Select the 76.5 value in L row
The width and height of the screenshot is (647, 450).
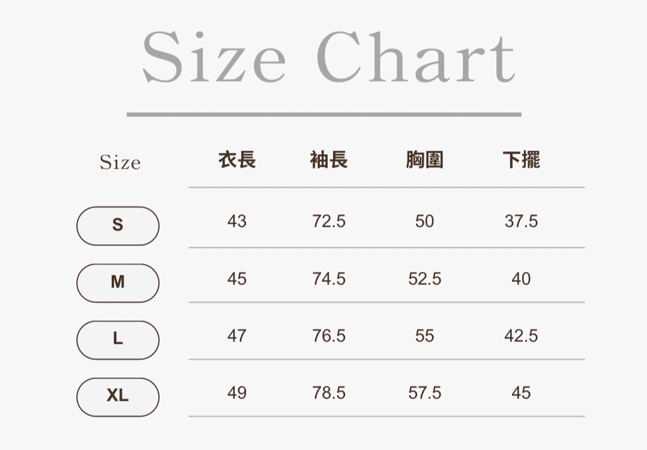point(329,335)
